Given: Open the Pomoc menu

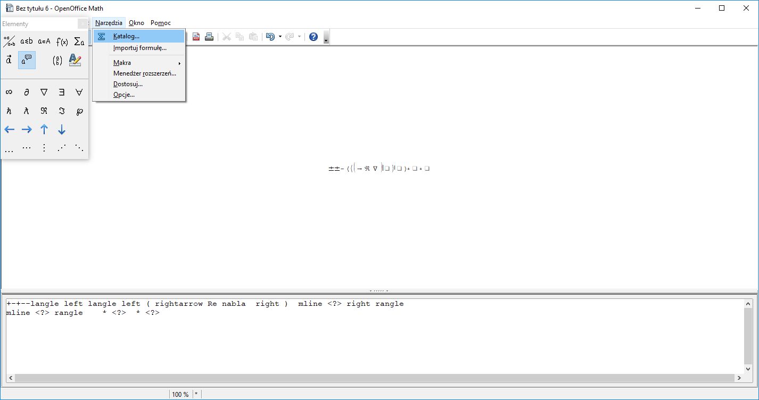Looking at the screenshot, I should tap(161, 23).
